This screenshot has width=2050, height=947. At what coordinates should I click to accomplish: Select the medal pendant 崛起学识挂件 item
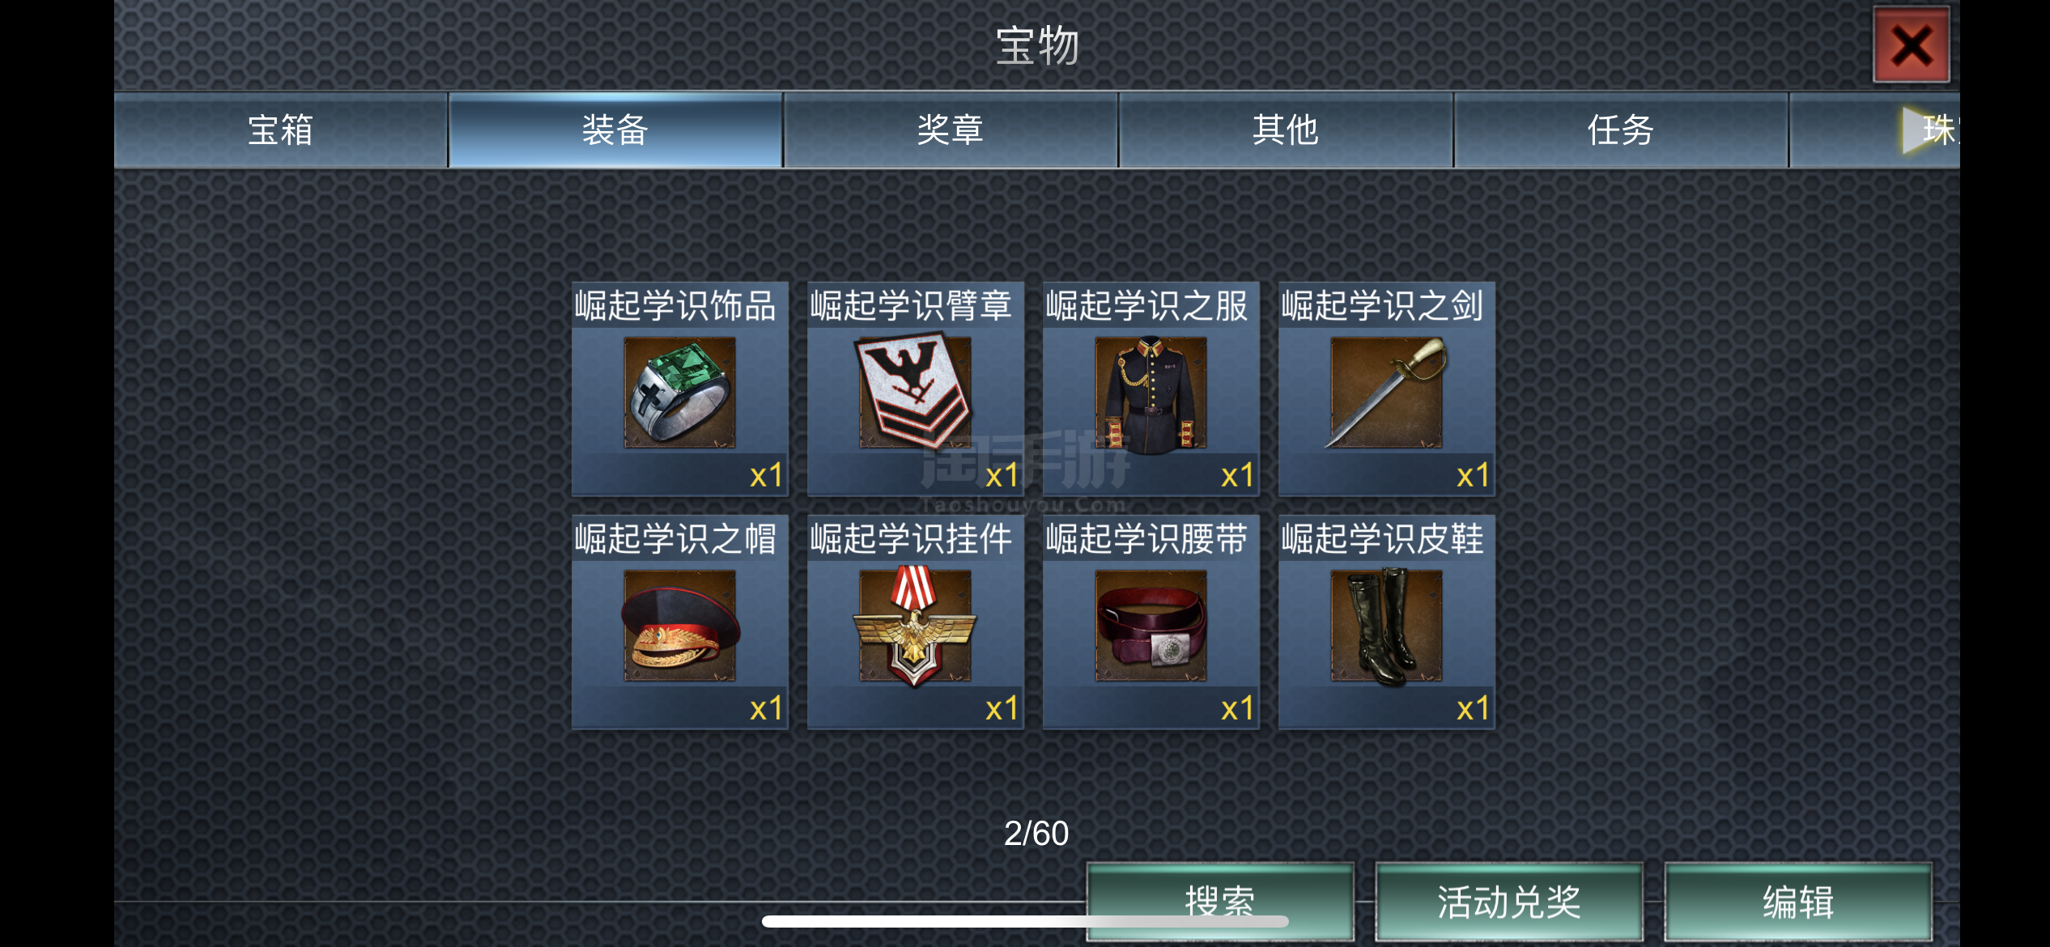point(915,622)
